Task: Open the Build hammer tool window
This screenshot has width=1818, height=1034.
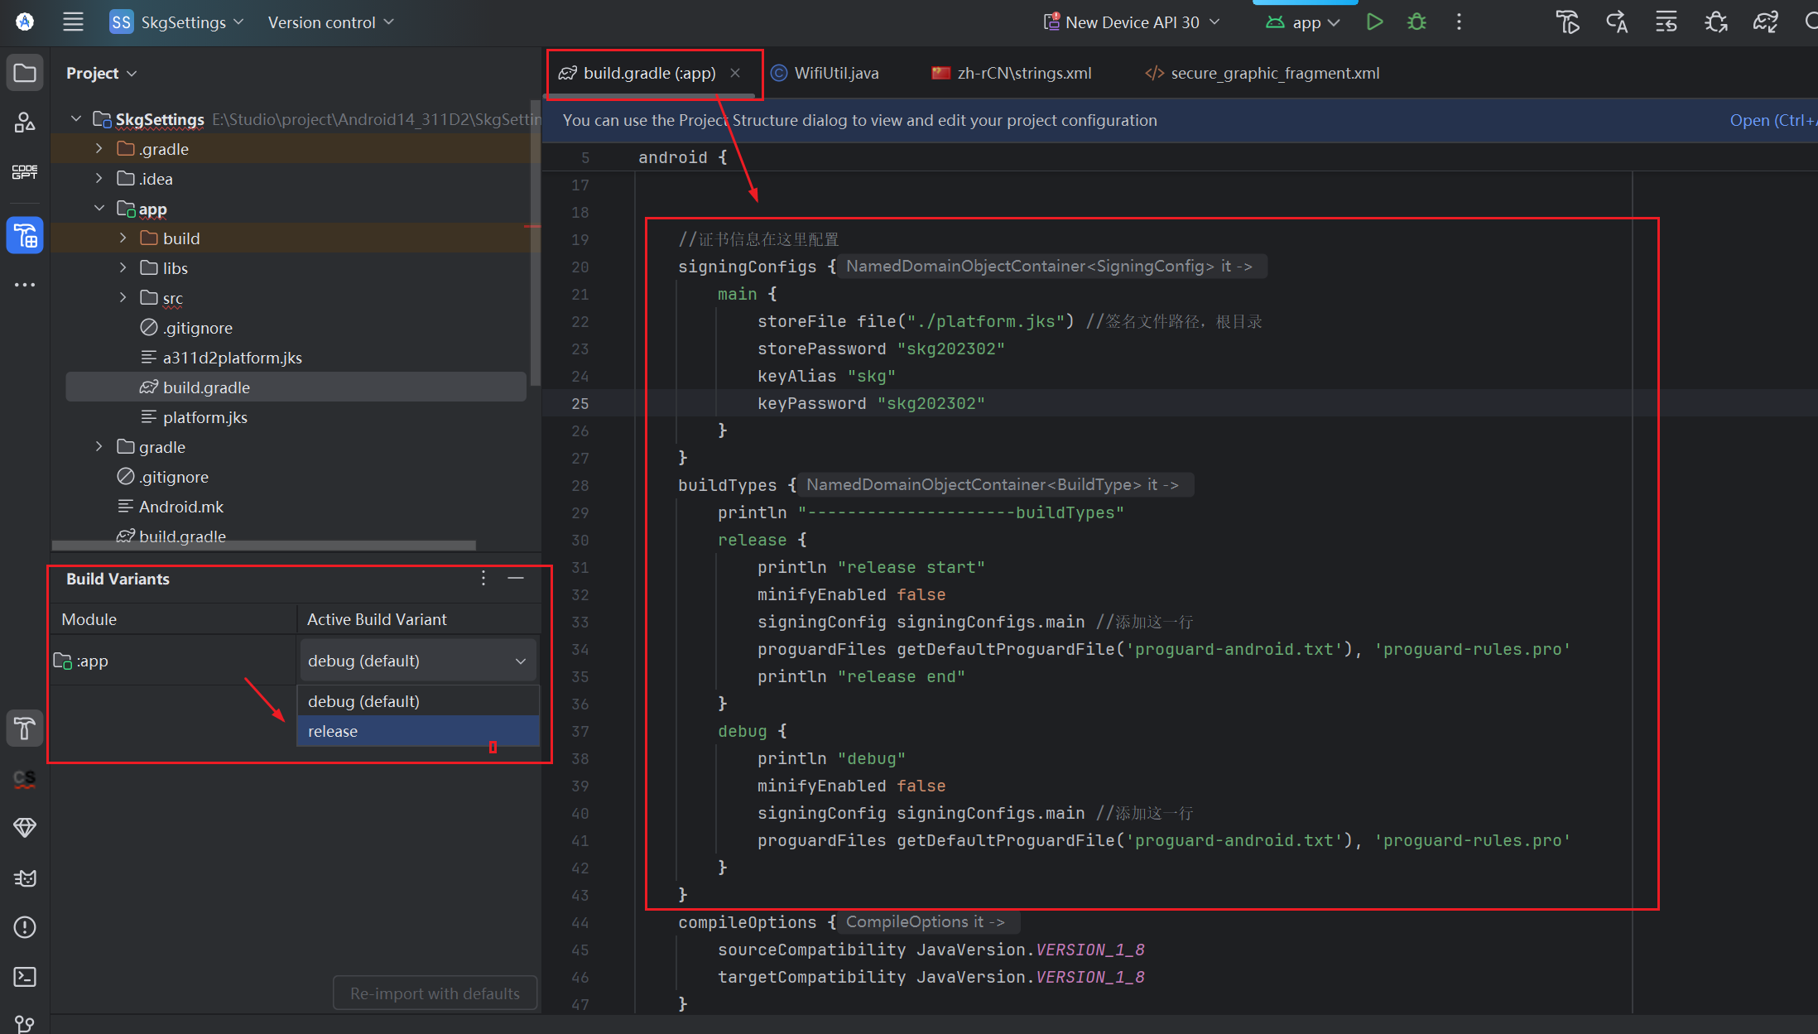Action: coord(25,729)
